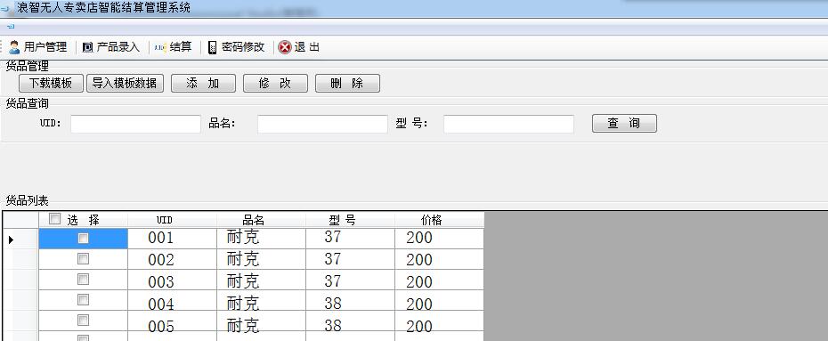
Task: Click 耐克 cell in row 005
Action: coord(261,321)
